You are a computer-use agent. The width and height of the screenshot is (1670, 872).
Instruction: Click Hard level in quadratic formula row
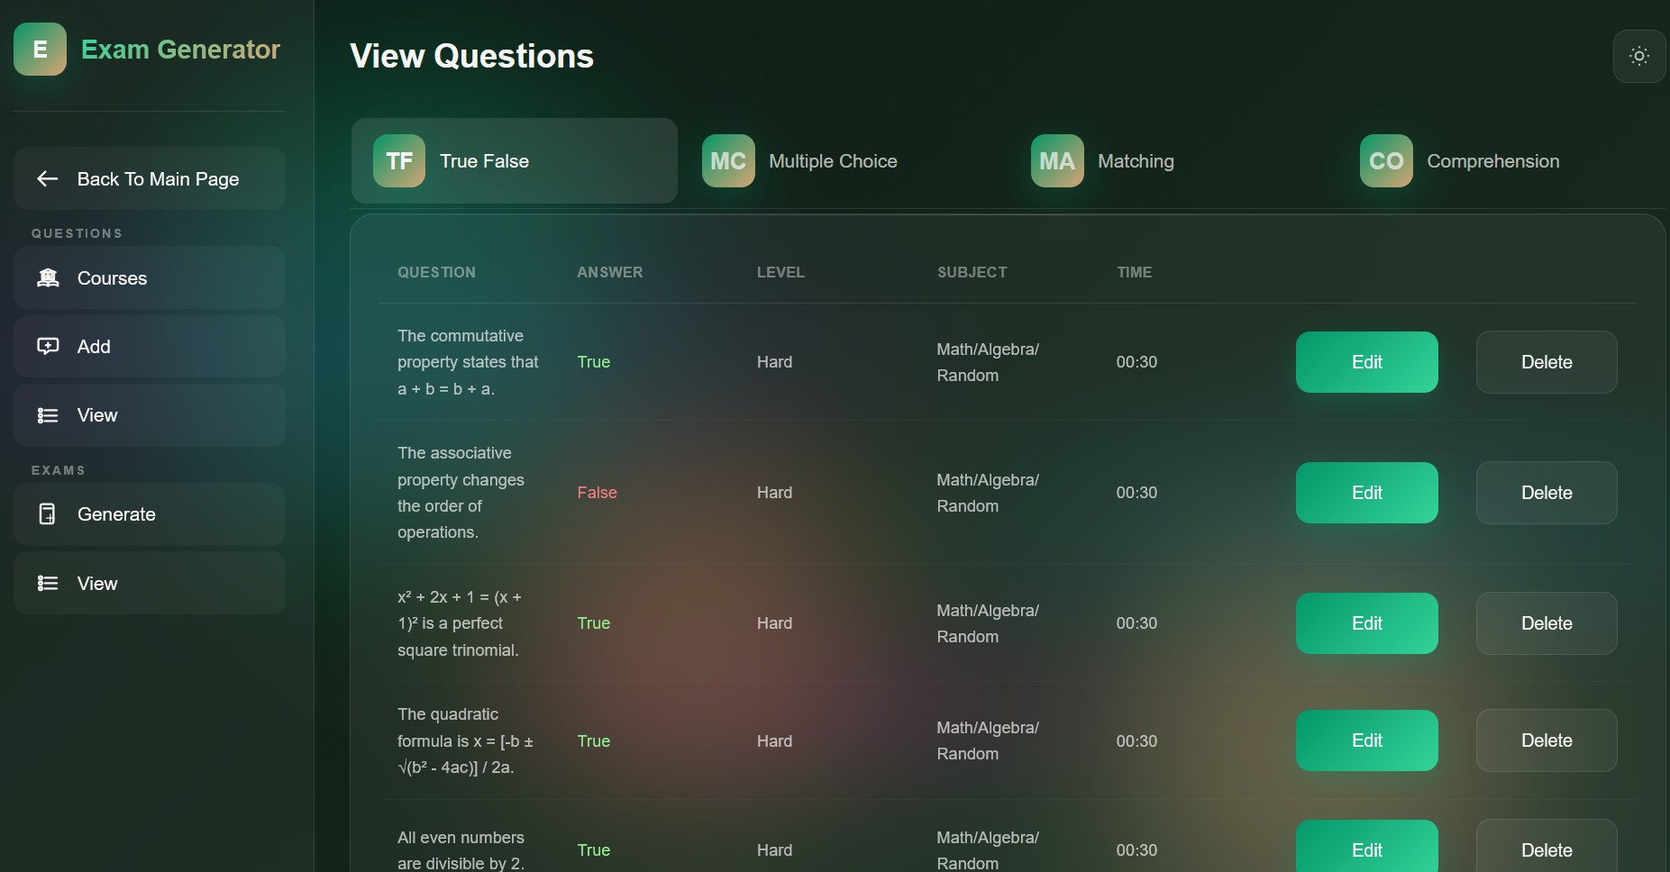[x=774, y=740]
